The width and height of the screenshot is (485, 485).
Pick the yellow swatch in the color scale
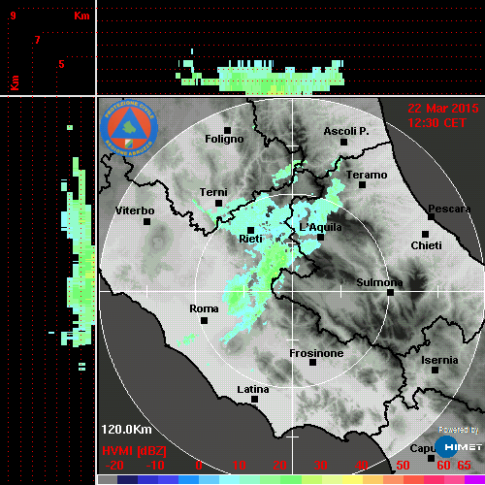click(x=352, y=479)
